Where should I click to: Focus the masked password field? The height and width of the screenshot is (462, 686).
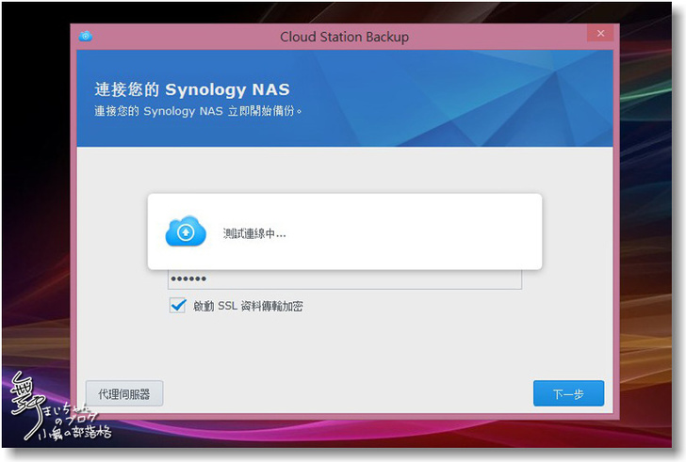click(x=344, y=280)
